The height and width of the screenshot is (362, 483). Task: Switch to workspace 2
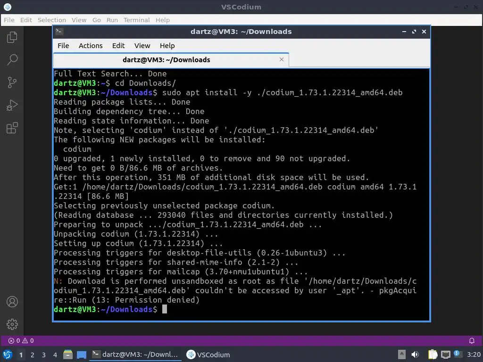pyautogui.click(x=33, y=355)
